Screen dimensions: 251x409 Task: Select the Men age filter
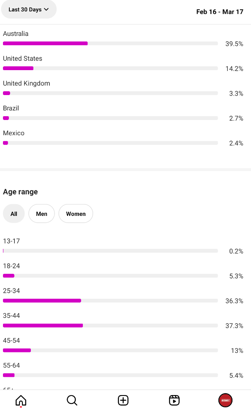coord(42,214)
